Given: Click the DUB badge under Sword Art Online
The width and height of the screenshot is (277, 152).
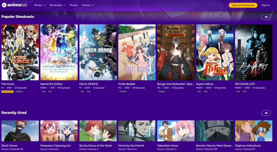Looking at the screenshot, I should (x=43, y=92).
